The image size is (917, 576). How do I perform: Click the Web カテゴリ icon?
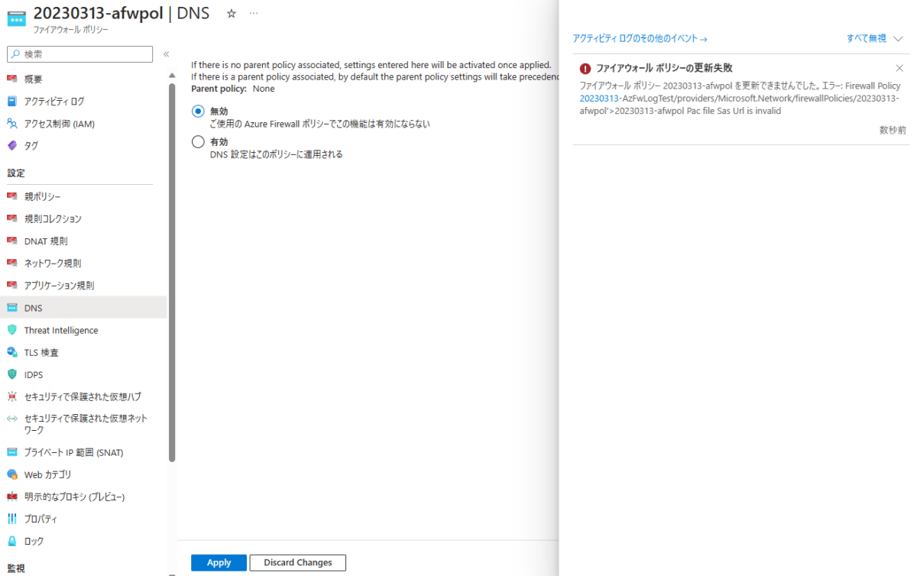click(x=11, y=474)
